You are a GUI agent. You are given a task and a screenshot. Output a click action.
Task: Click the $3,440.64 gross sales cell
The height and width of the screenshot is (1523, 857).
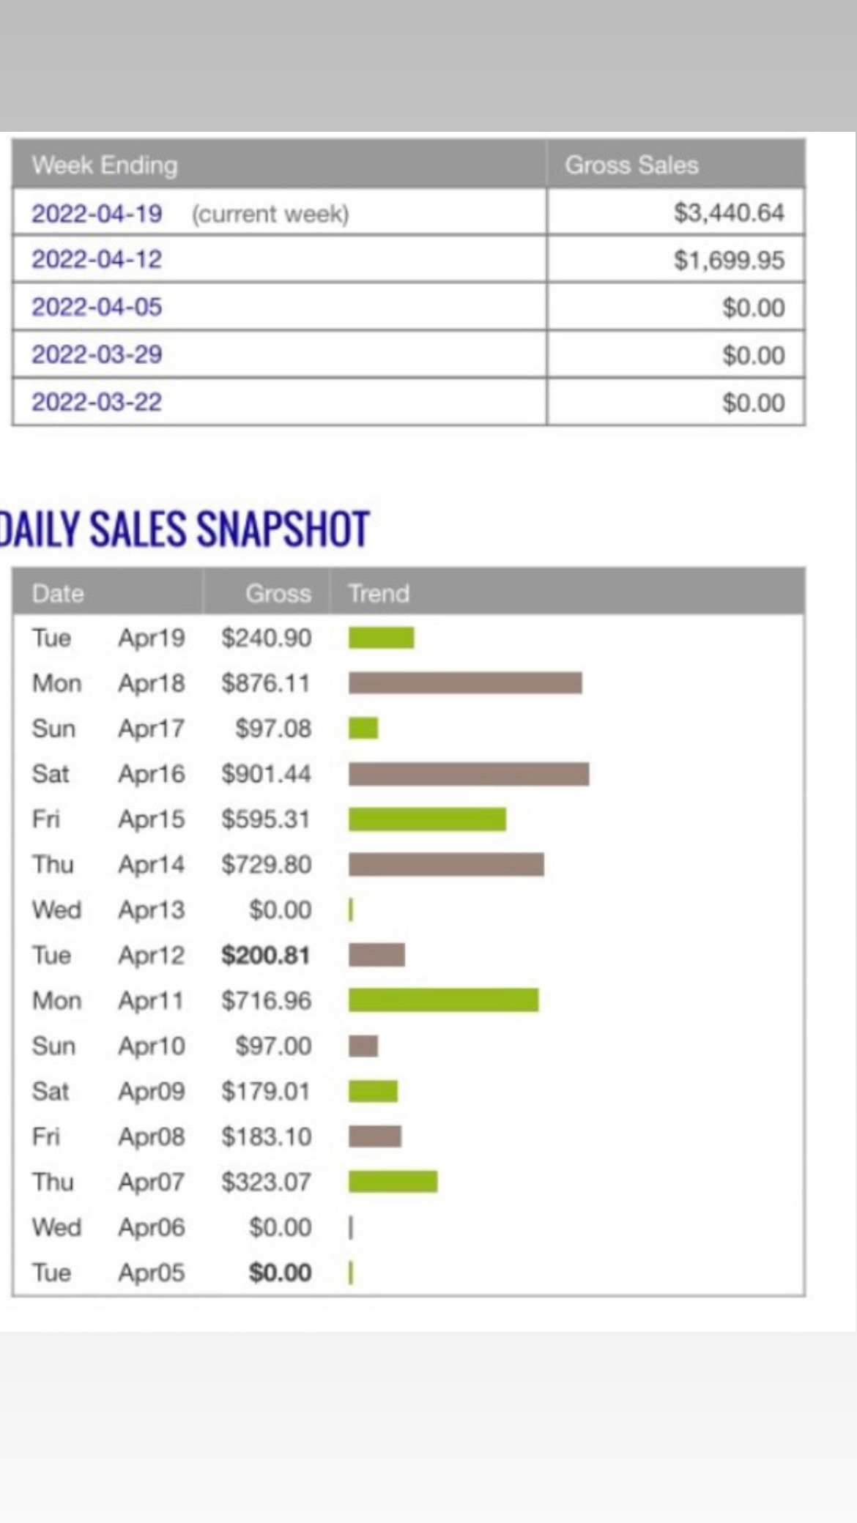click(x=729, y=213)
